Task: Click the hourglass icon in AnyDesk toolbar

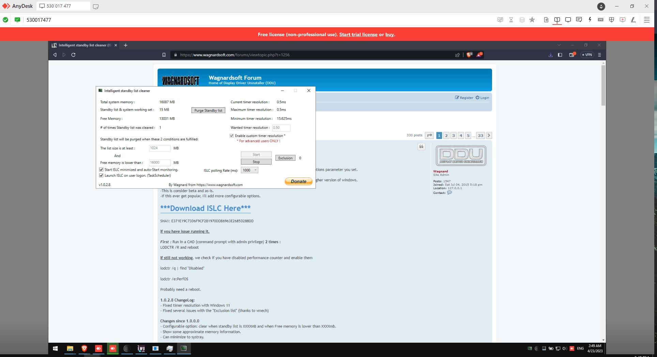Action: [511, 20]
